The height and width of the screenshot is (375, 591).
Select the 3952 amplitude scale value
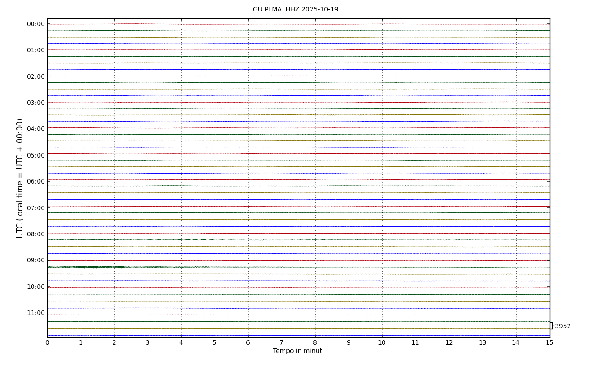point(563,326)
